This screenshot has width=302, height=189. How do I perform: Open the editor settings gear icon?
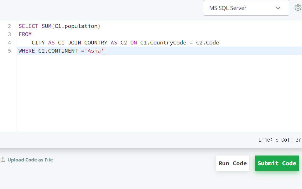[298, 8]
